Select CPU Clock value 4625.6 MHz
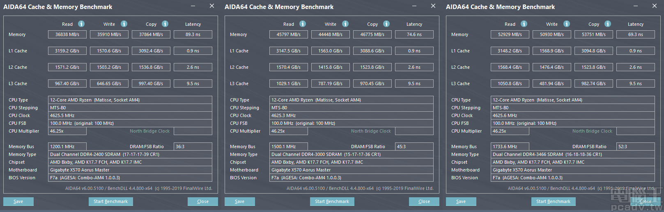Screen dimensions: 664x212 573,115
